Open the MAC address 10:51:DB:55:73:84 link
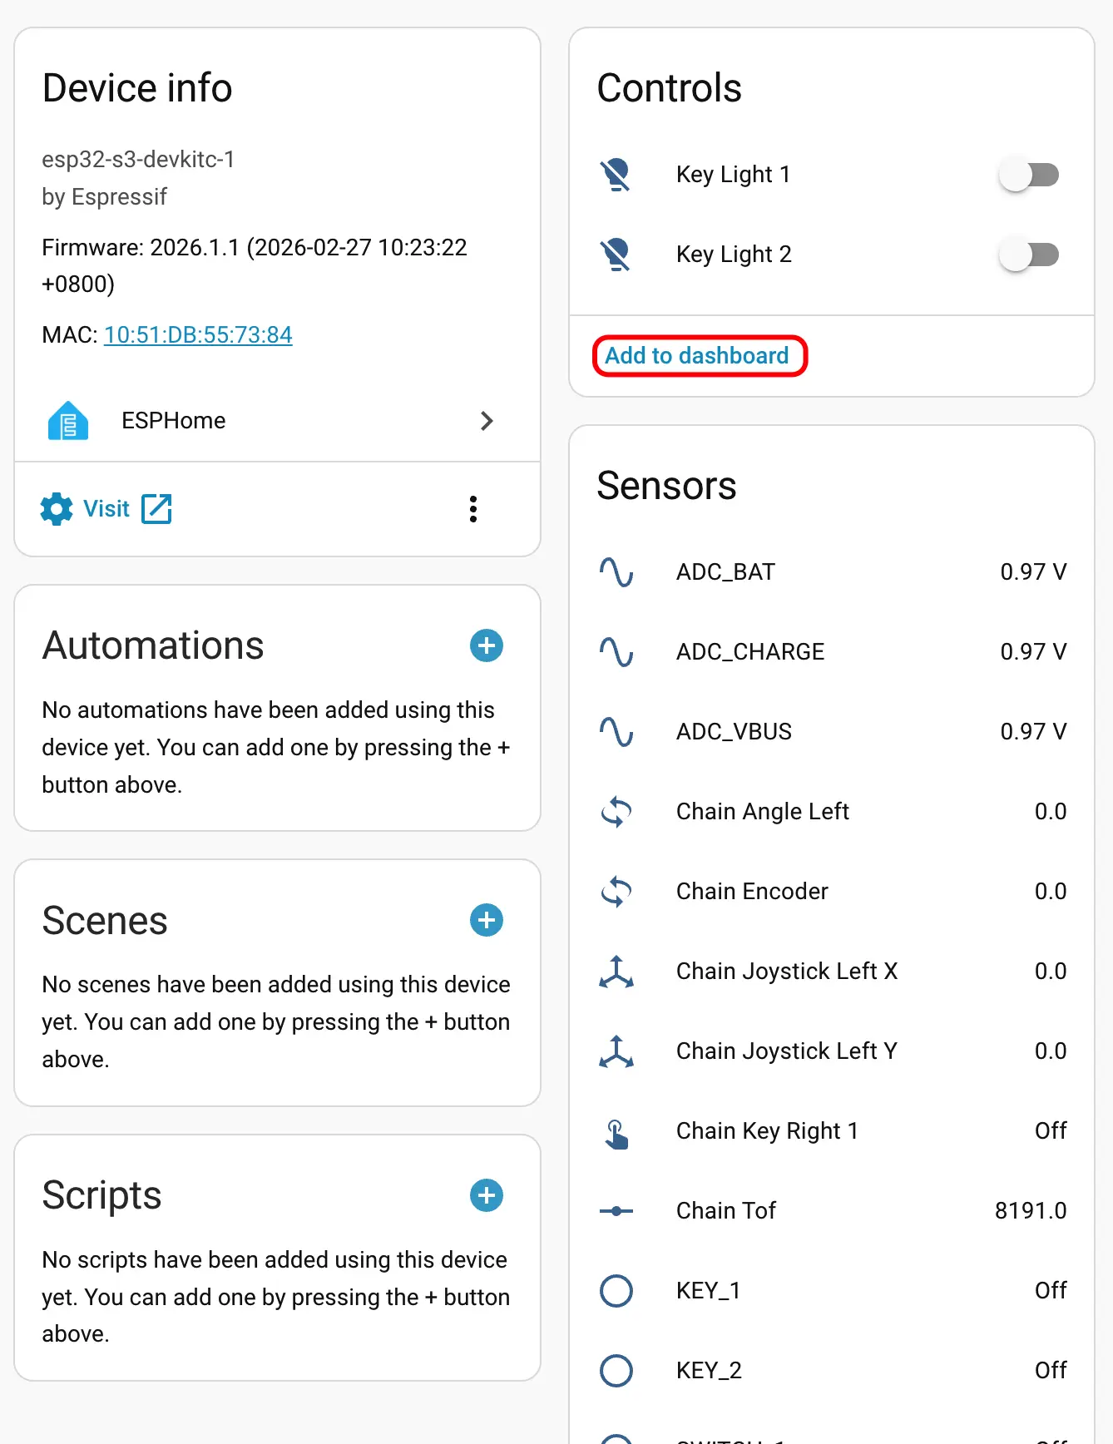The width and height of the screenshot is (1113, 1444). [198, 334]
